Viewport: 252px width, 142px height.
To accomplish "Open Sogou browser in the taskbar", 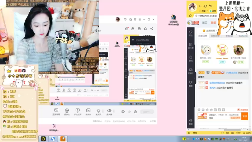I will coord(53,139).
